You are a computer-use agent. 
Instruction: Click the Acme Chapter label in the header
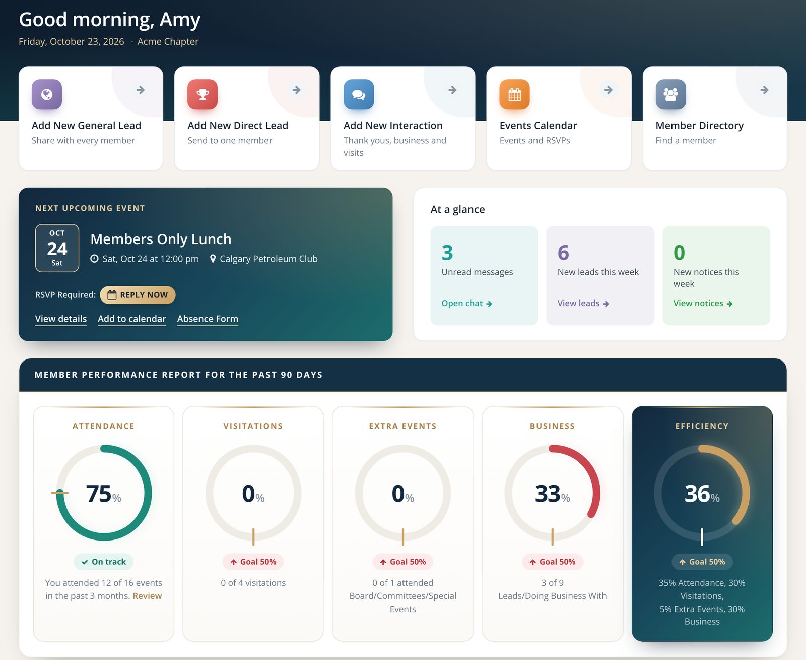pyautogui.click(x=168, y=41)
